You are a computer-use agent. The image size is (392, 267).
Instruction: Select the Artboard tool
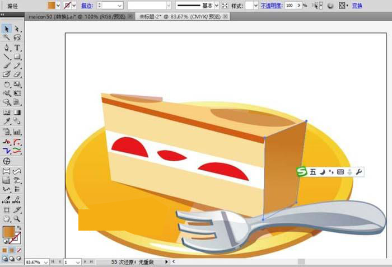point(7,210)
